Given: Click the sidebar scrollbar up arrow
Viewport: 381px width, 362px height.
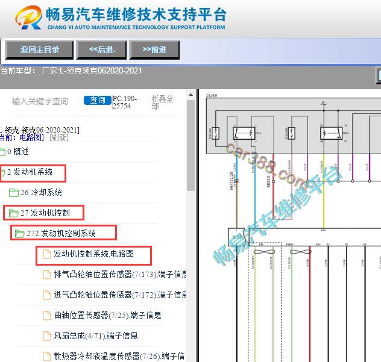Looking at the screenshot, I should (x=190, y=95).
